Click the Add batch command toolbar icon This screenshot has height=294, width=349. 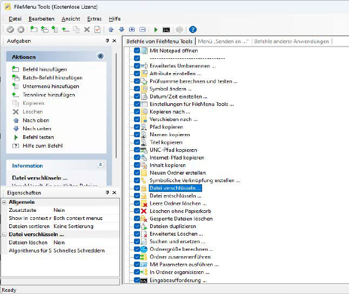[44, 29]
